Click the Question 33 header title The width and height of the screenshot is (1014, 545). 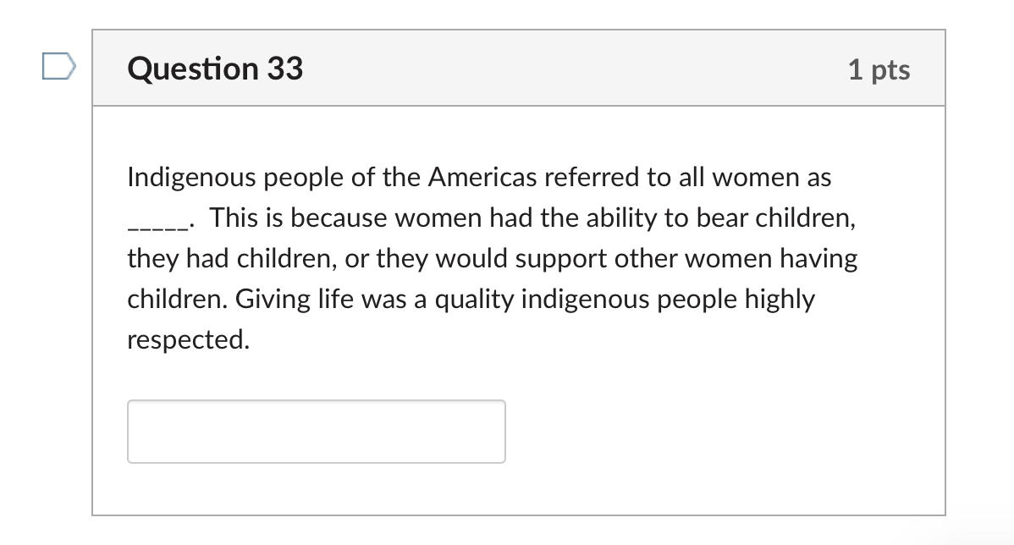pyautogui.click(x=215, y=69)
